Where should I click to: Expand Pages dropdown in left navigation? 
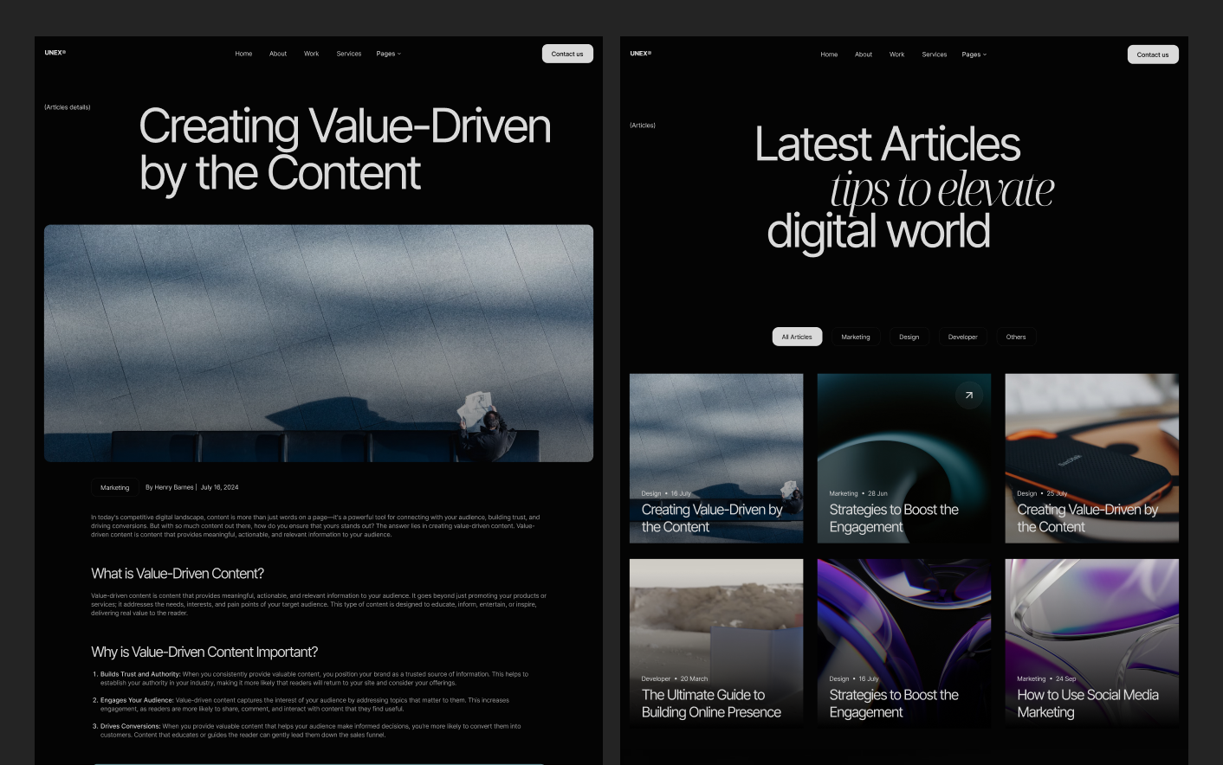point(388,54)
